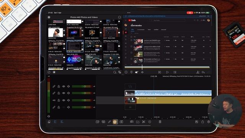Click the undo arrow below preview

coord(203,72)
